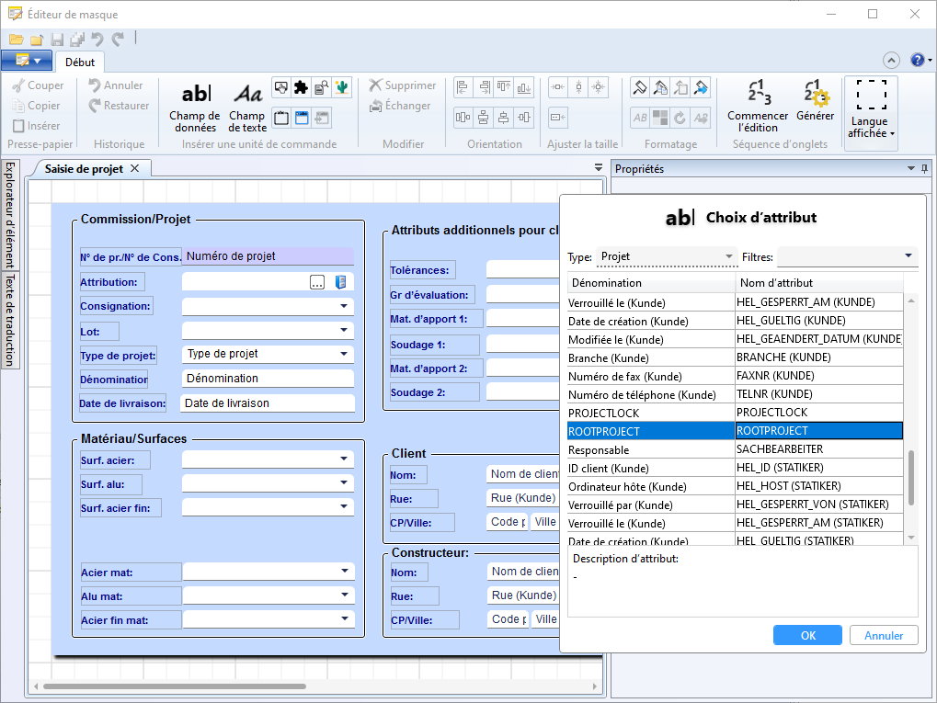Click Annuler in the attribute dialog

(884, 635)
